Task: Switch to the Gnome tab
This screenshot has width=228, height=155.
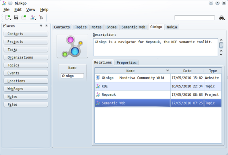Action: coord(111,27)
